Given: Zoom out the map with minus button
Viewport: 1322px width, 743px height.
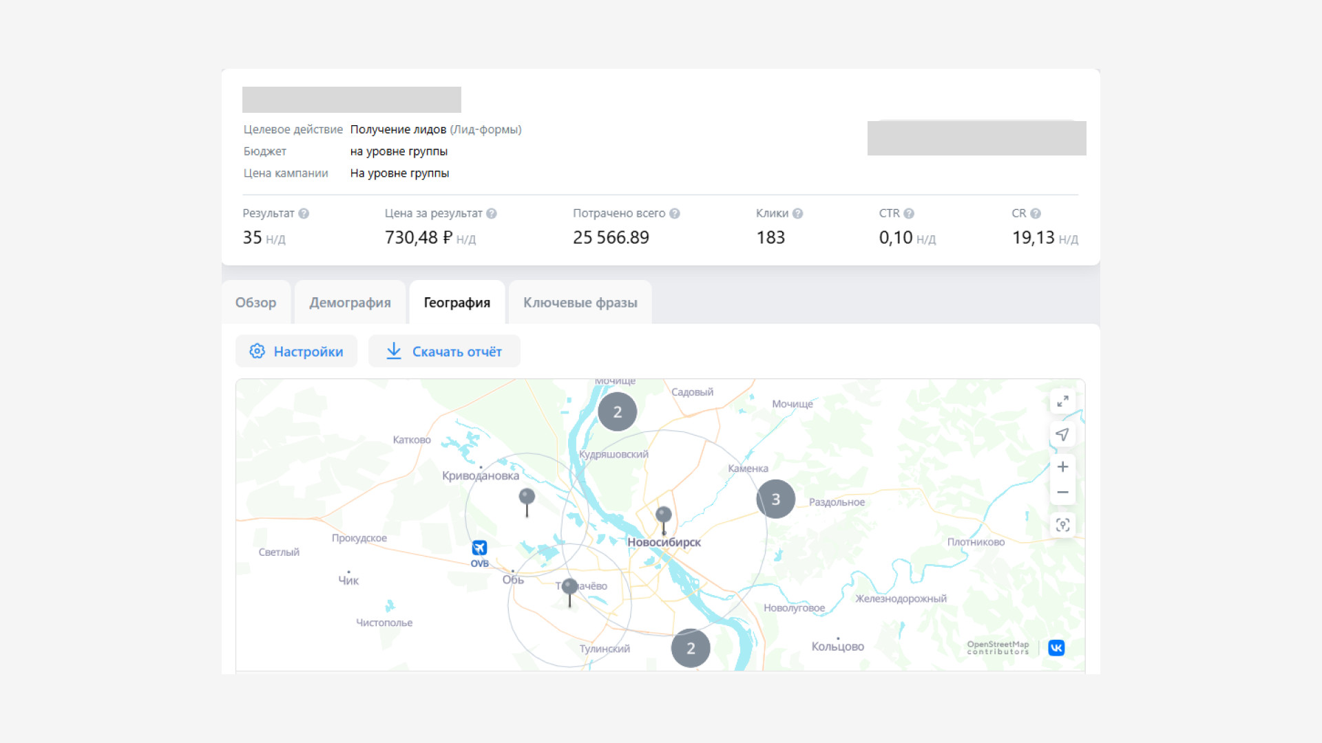Looking at the screenshot, I should click(x=1062, y=493).
